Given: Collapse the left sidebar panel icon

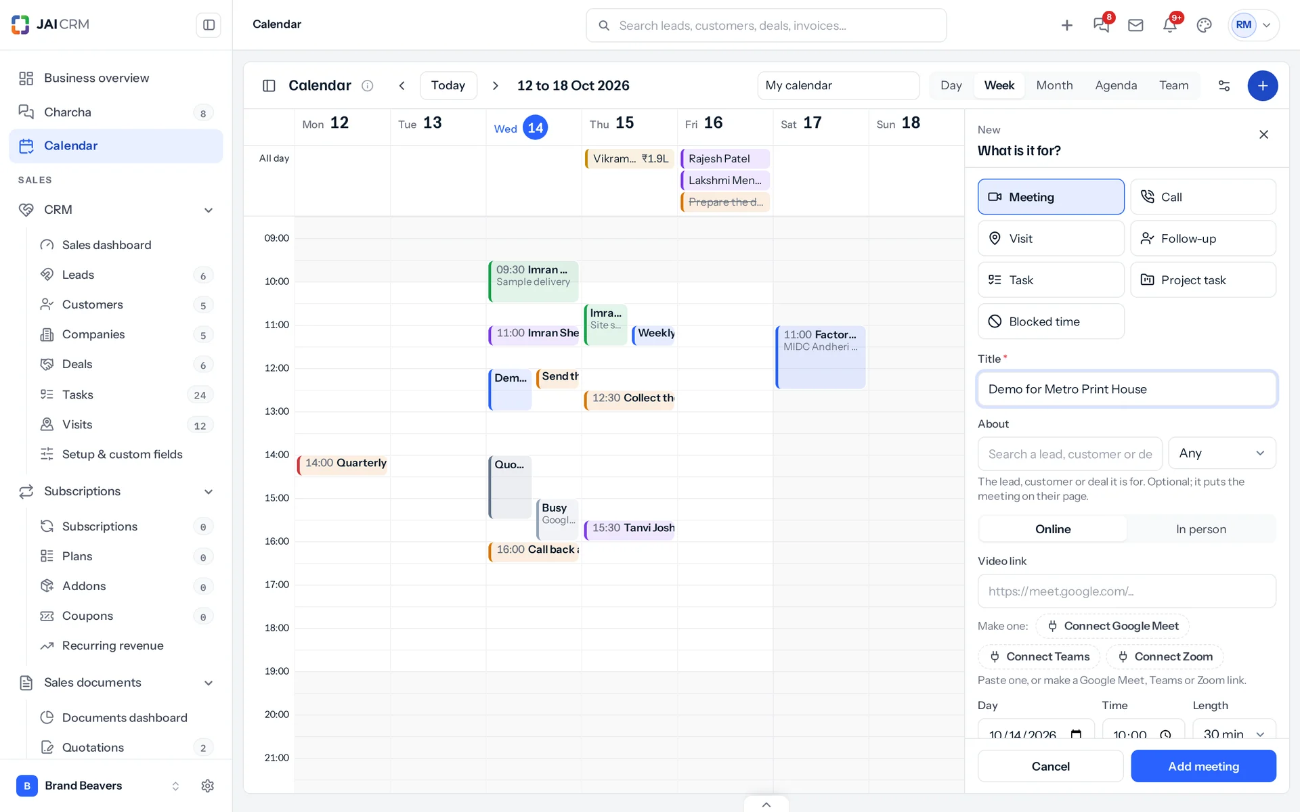Looking at the screenshot, I should coord(209,25).
